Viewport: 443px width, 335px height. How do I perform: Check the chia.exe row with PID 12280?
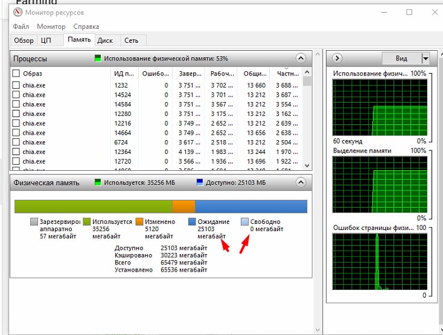(x=16, y=113)
